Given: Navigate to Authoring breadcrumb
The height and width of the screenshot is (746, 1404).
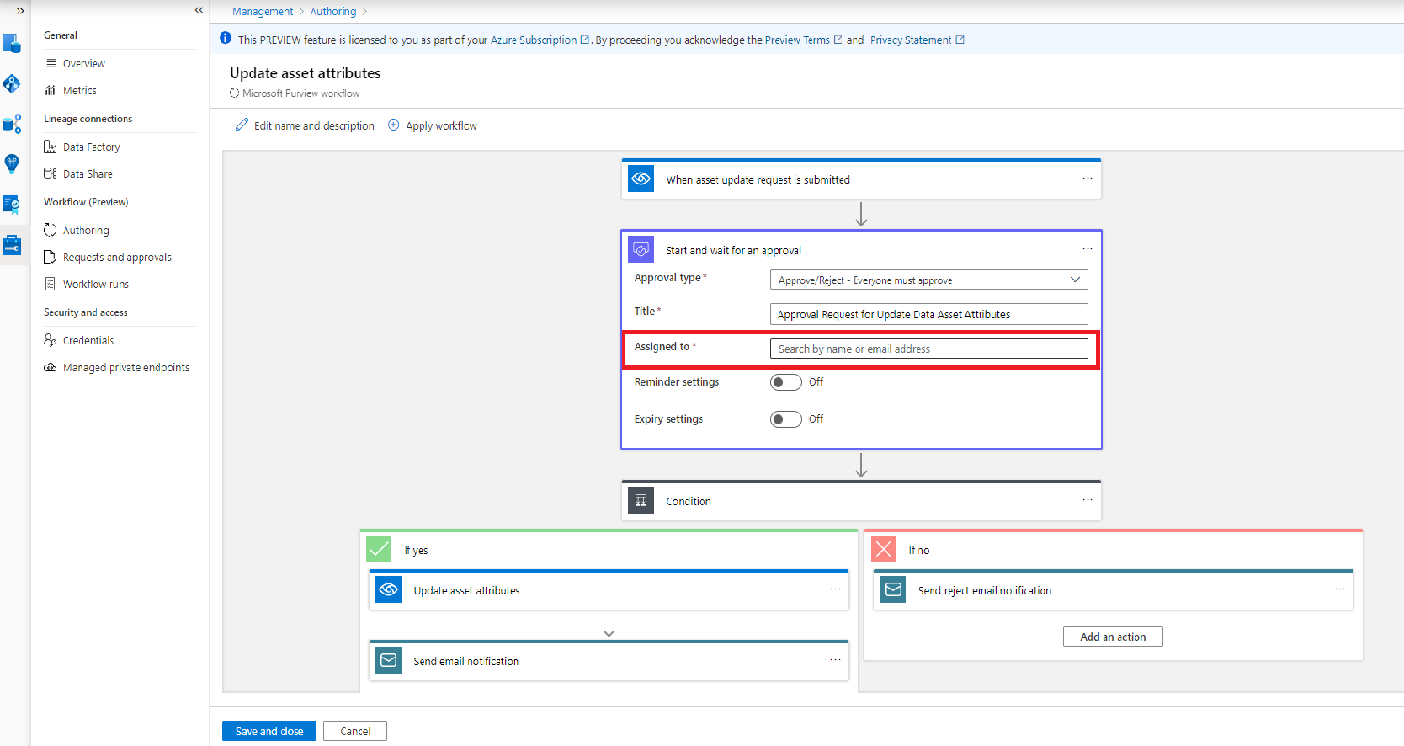Looking at the screenshot, I should tap(333, 11).
